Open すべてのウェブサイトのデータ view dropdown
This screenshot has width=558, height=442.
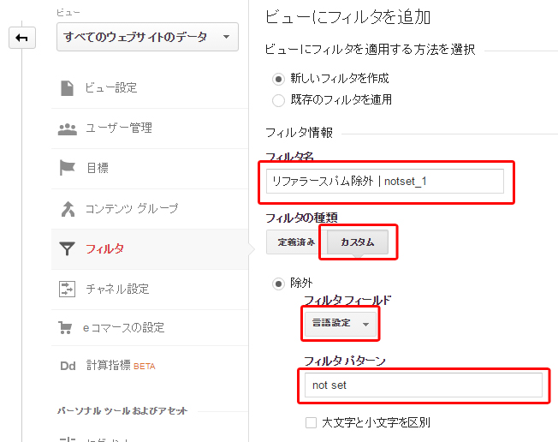[147, 37]
